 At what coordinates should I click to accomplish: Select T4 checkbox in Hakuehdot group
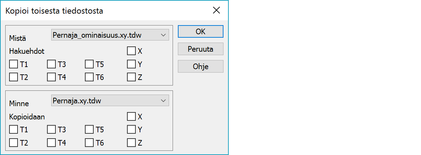pyautogui.click(x=52, y=77)
